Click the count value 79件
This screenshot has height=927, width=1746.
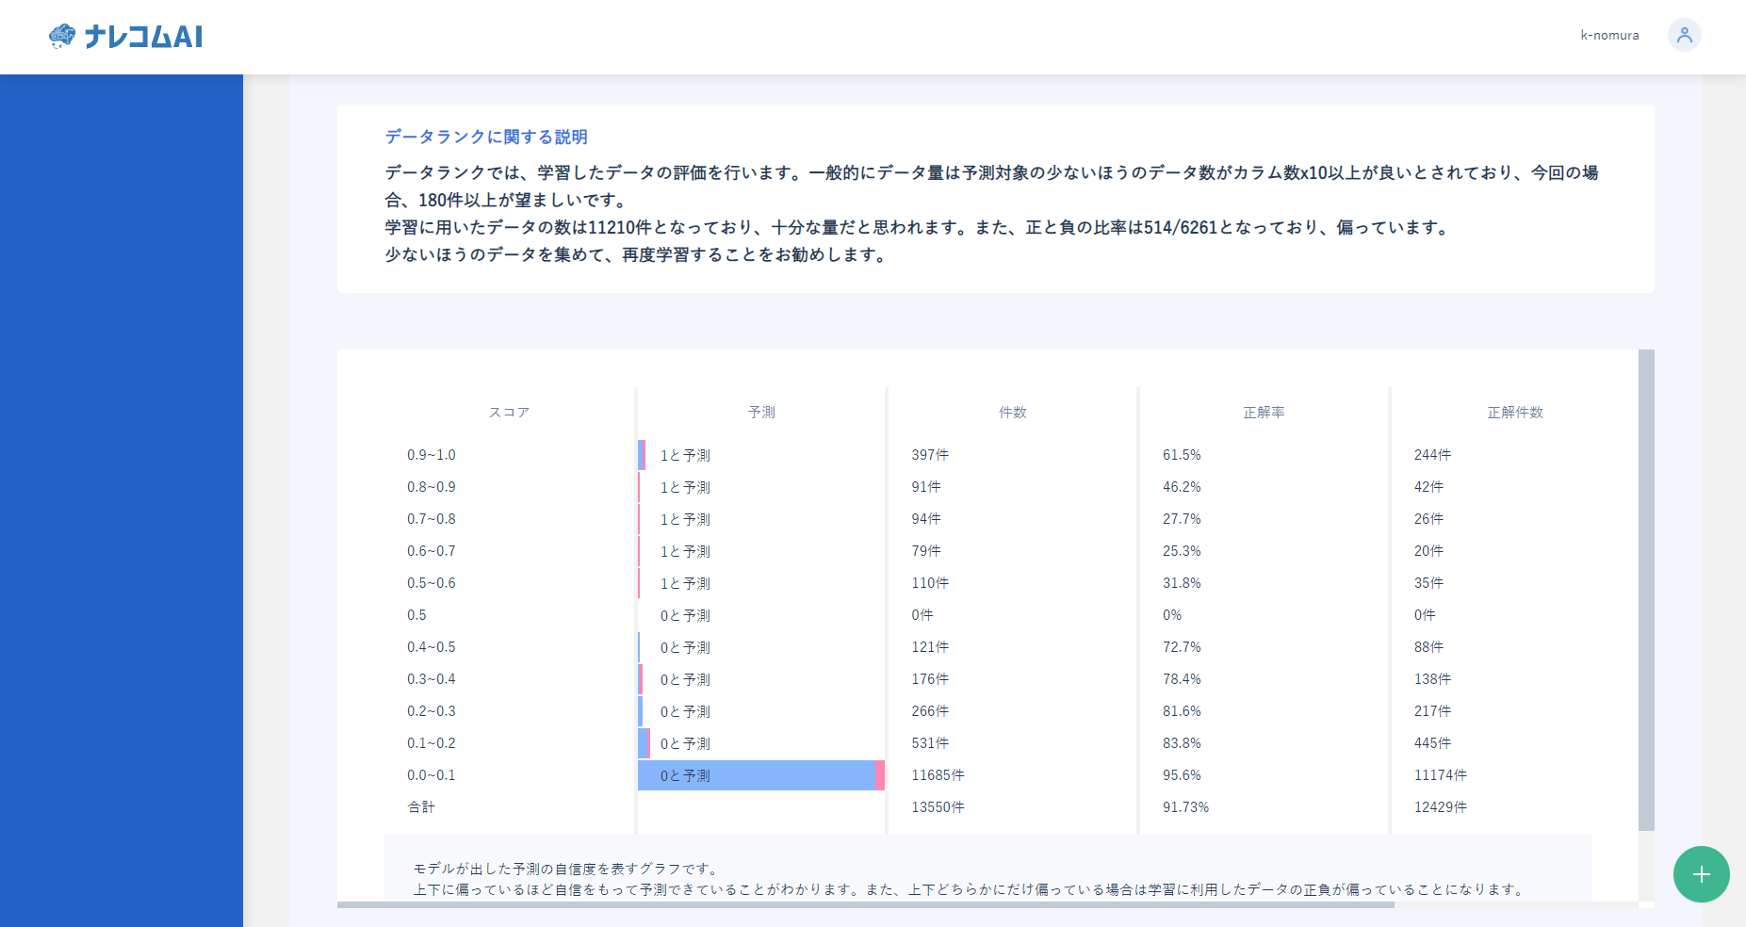pos(926,551)
